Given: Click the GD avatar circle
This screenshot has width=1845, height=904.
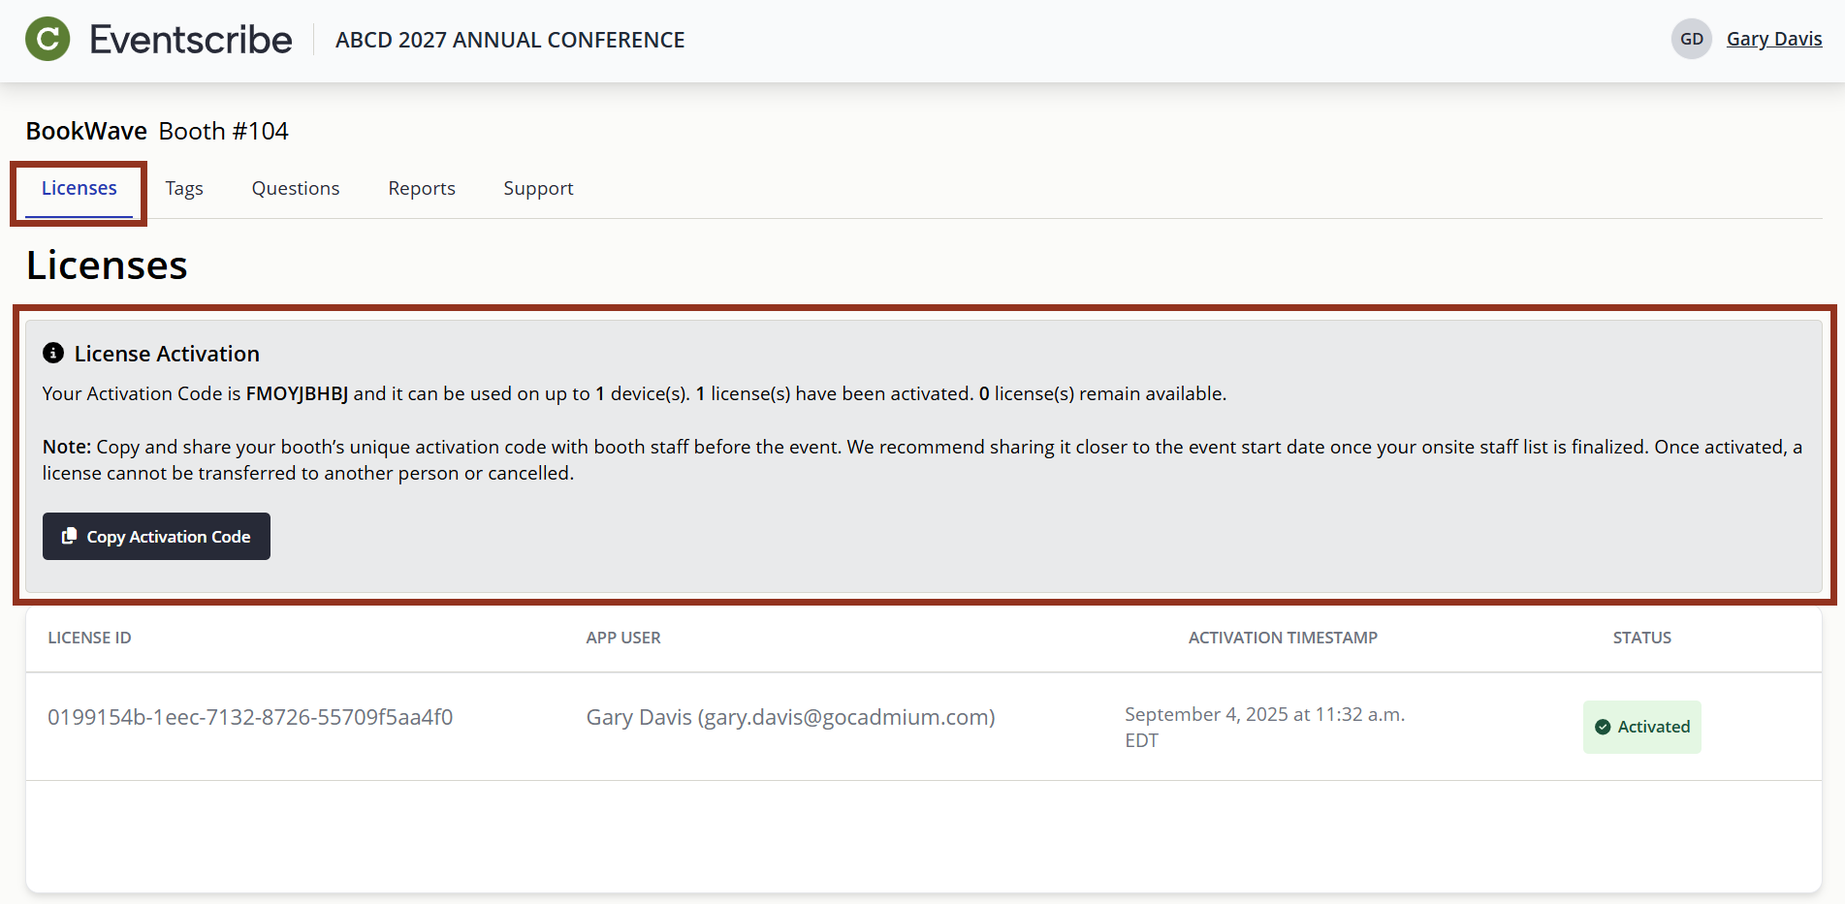Looking at the screenshot, I should [1691, 39].
